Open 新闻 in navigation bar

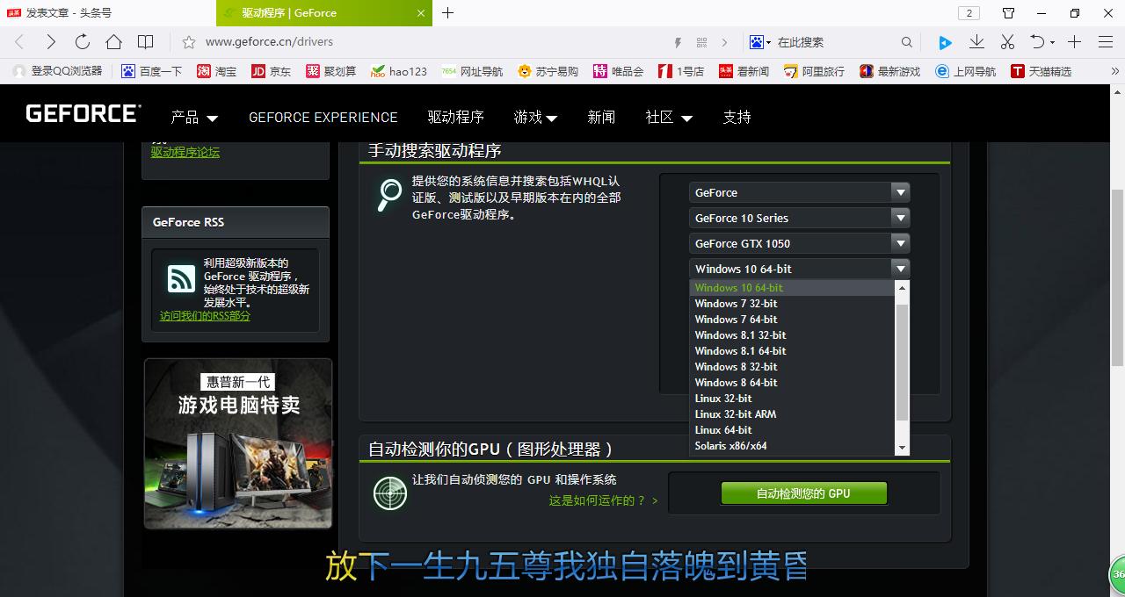tap(601, 118)
